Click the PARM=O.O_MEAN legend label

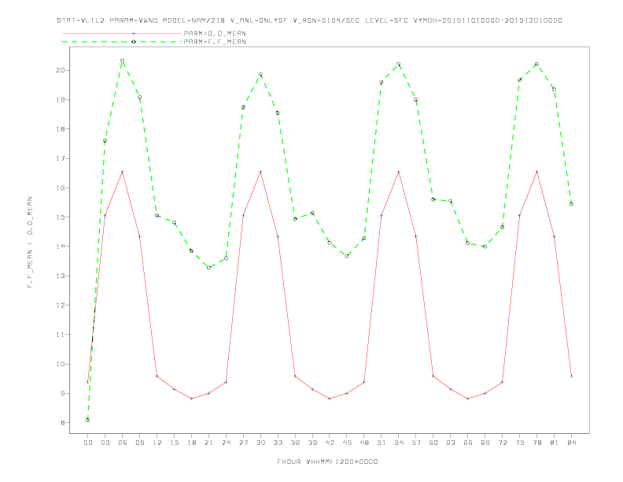click(215, 33)
